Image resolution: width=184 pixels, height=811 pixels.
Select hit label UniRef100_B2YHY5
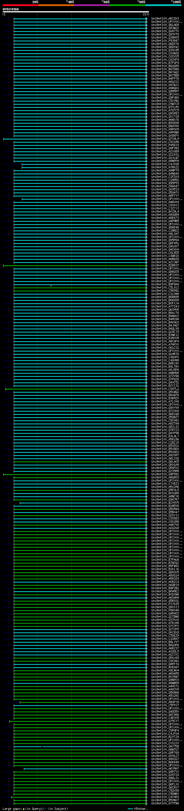[165, 503]
